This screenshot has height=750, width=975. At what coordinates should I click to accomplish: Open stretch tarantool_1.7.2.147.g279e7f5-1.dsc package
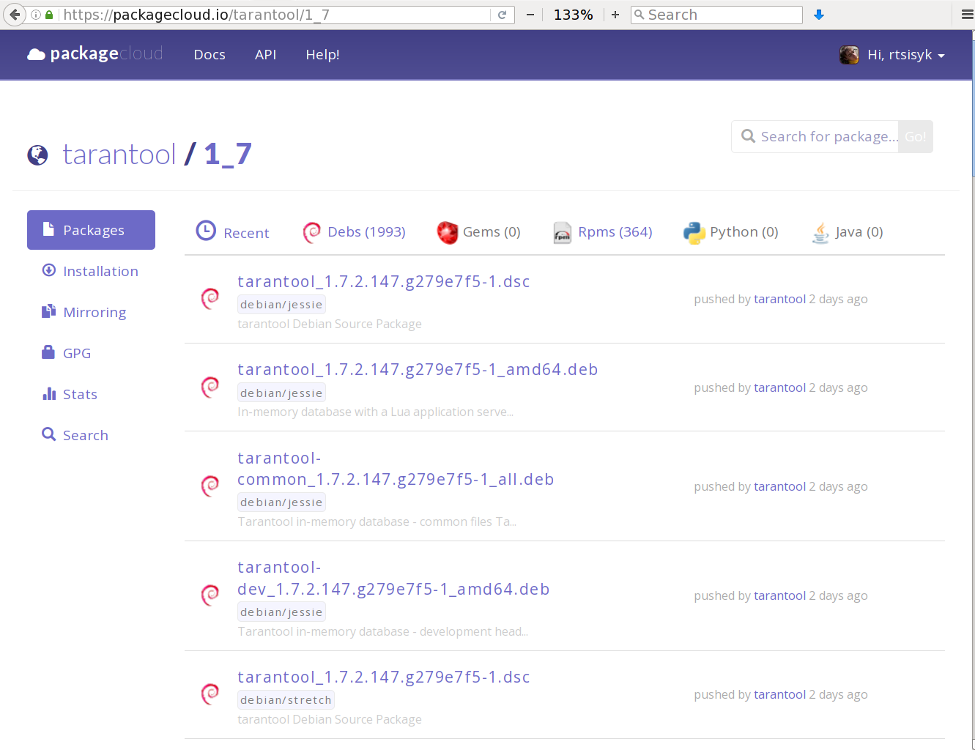coord(383,677)
